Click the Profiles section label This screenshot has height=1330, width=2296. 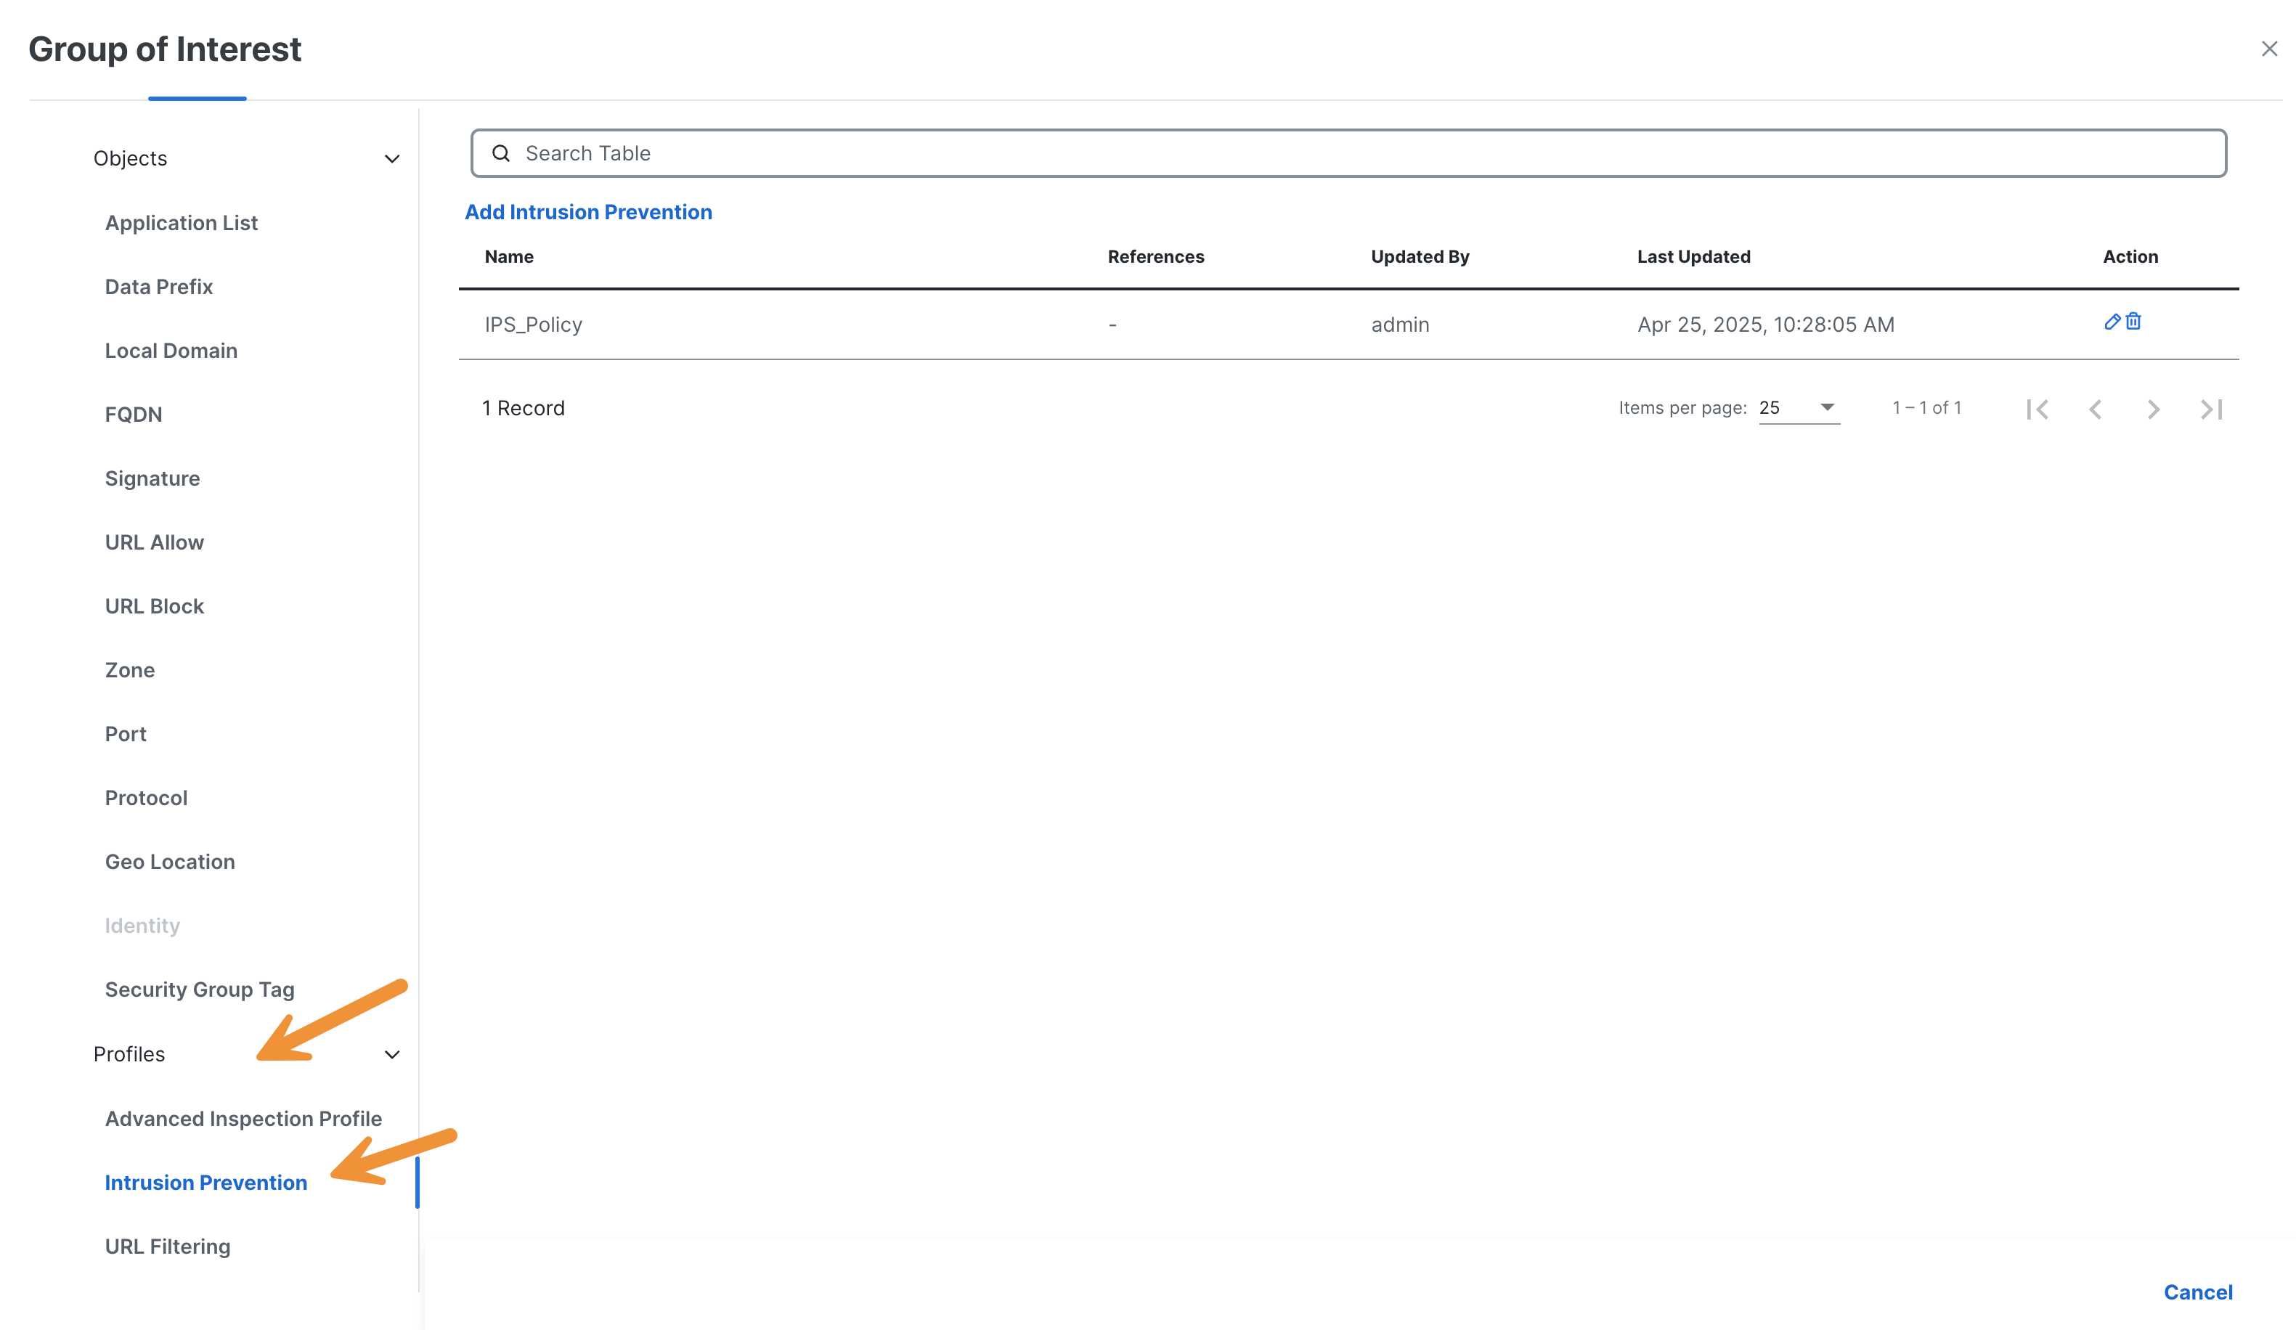coord(129,1054)
